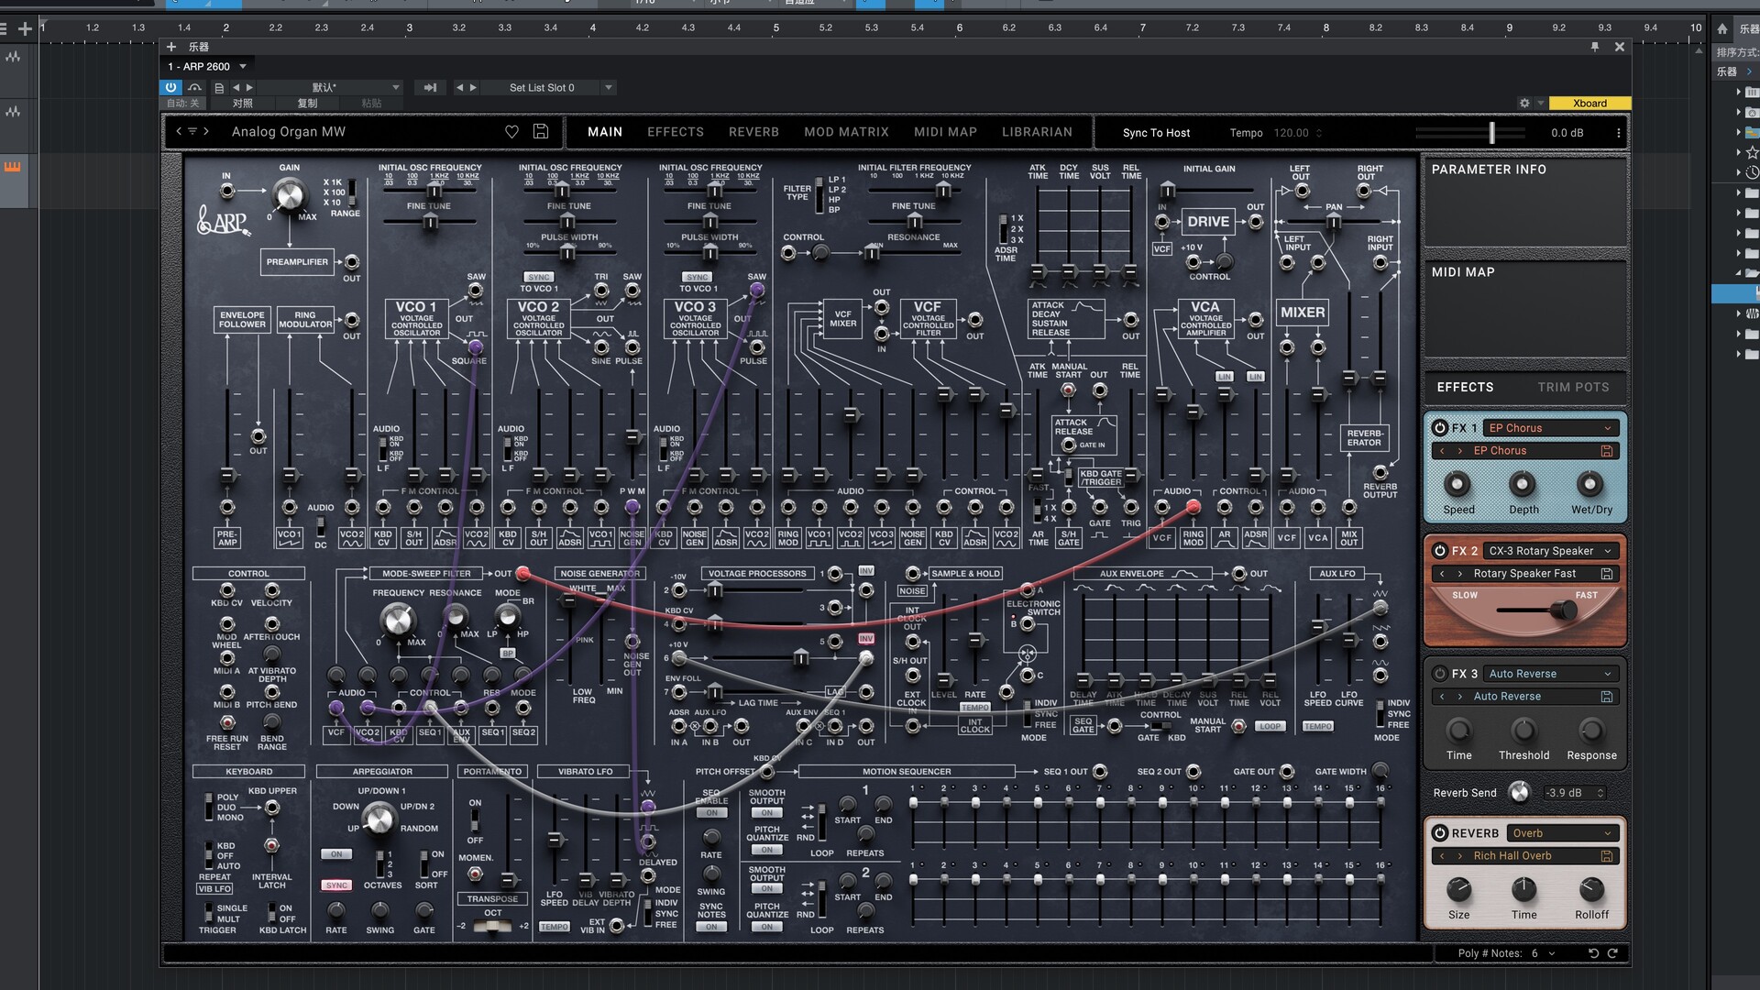The image size is (1760, 990).
Task: Open the gear settings icon beside Xboard
Action: 1524,104
